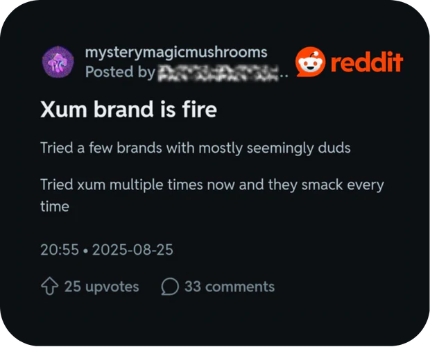Open the 33 comments link
This screenshot has height=347, width=430.
click(x=230, y=287)
